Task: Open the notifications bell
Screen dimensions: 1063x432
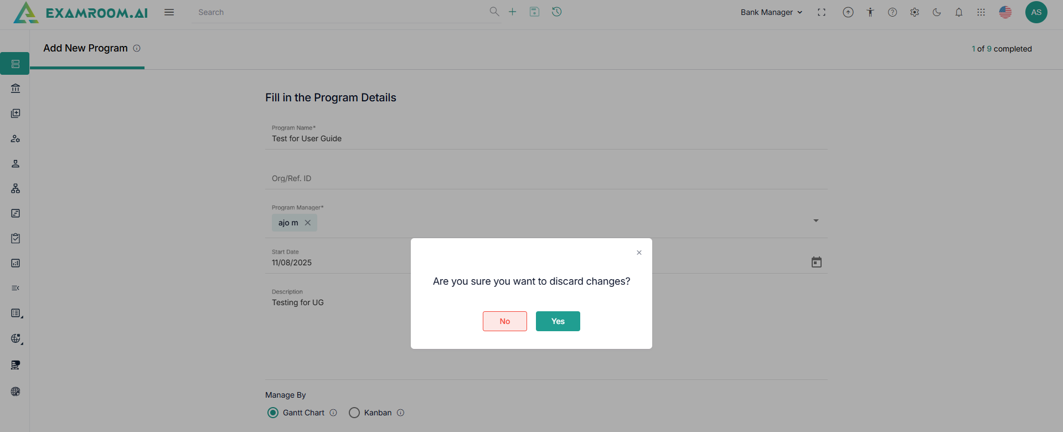Action: (959, 12)
